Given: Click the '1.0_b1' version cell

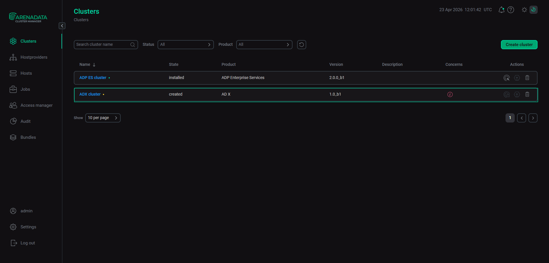Looking at the screenshot, I should [335, 94].
